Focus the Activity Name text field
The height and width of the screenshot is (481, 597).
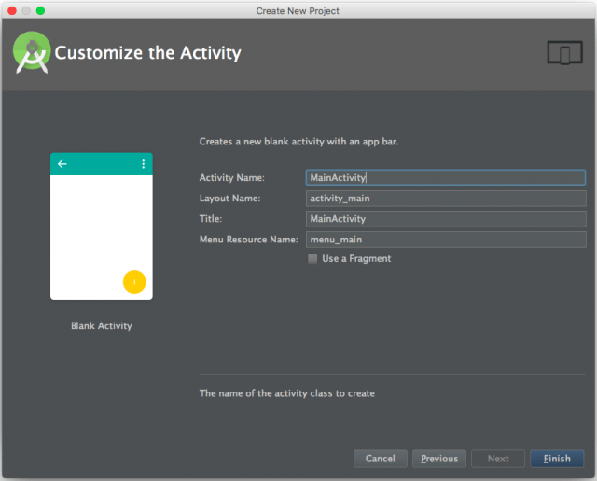coord(445,178)
